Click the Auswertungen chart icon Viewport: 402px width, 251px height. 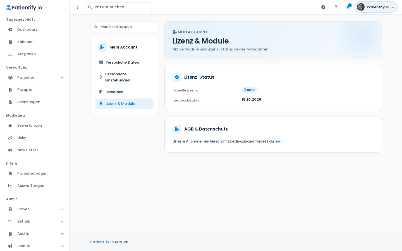click(10, 186)
